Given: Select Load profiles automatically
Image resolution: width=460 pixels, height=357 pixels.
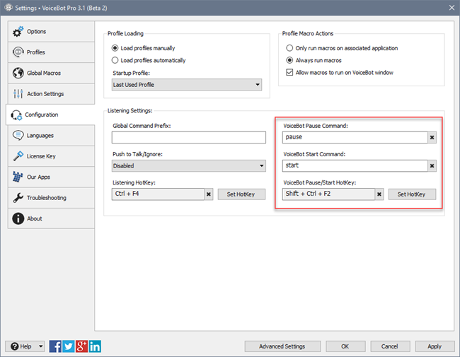Looking at the screenshot, I should 149,60.
